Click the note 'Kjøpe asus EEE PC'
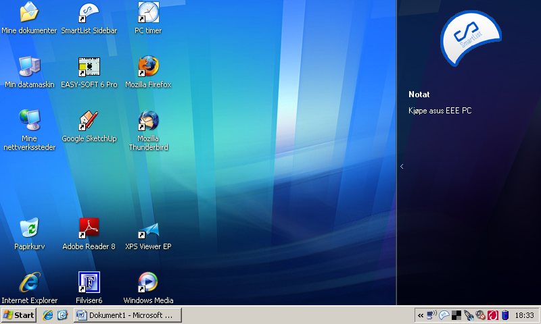 [440, 111]
